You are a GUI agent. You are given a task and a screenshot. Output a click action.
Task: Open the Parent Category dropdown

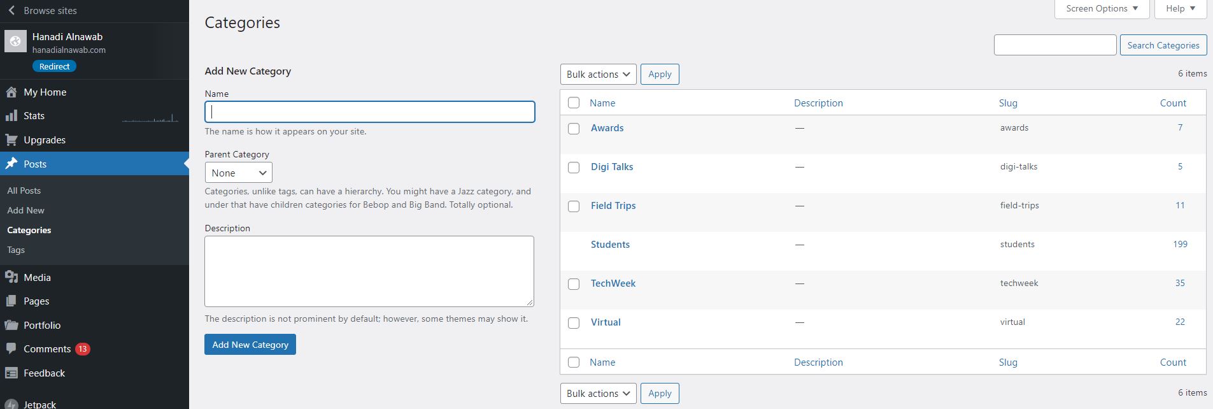[238, 173]
